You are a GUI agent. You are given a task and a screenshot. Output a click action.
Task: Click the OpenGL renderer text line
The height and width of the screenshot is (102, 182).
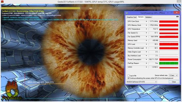(x=20, y=18)
